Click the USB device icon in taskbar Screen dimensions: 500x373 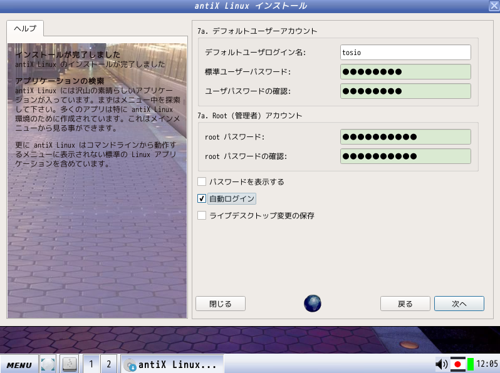pyautogui.click(x=70, y=364)
